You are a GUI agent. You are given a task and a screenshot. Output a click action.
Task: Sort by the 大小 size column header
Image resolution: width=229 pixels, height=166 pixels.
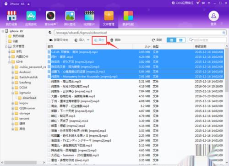(x=147, y=46)
